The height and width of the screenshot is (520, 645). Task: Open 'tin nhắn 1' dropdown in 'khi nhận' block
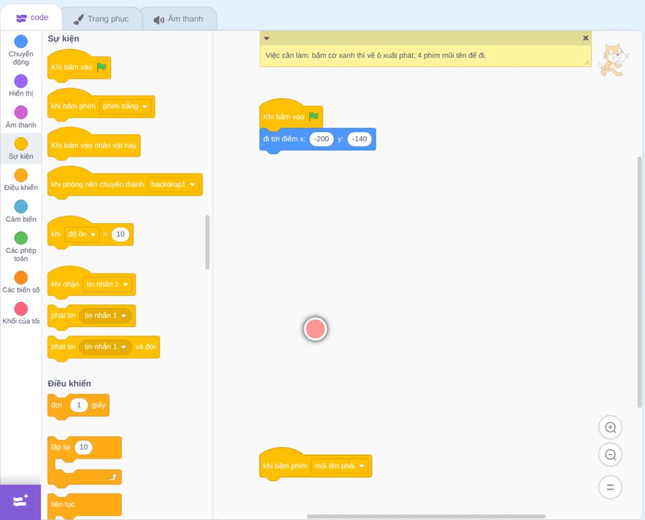click(x=107, y=285)
